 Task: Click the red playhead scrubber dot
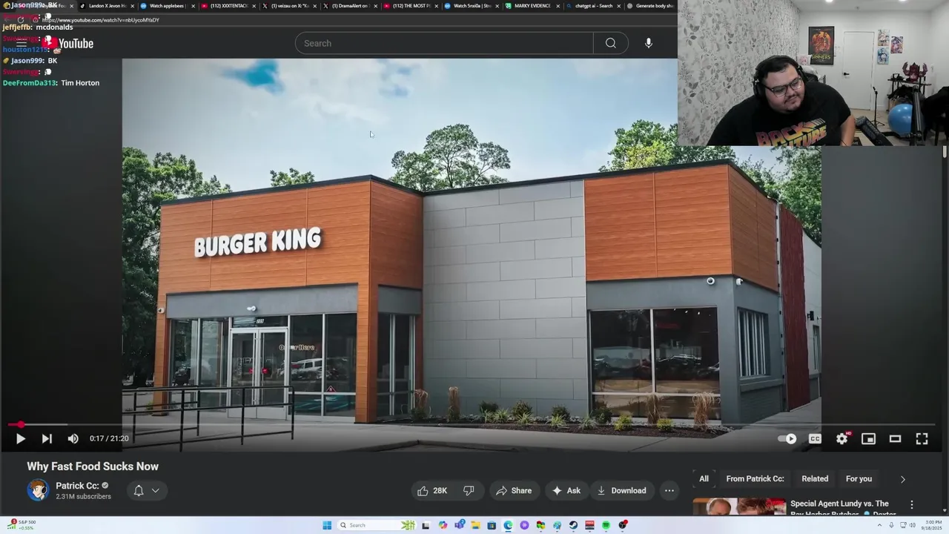point(21,424)
